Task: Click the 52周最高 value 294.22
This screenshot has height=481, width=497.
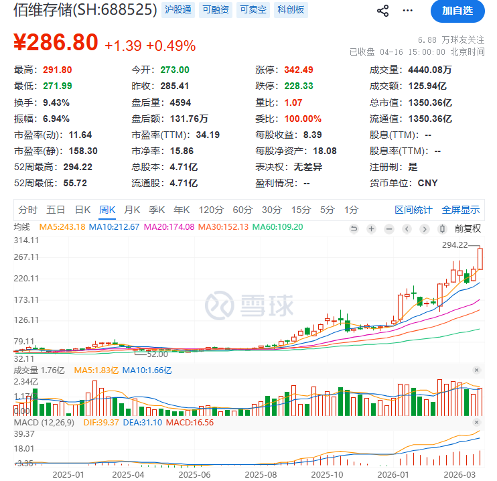Action: (x=78, y=167)
